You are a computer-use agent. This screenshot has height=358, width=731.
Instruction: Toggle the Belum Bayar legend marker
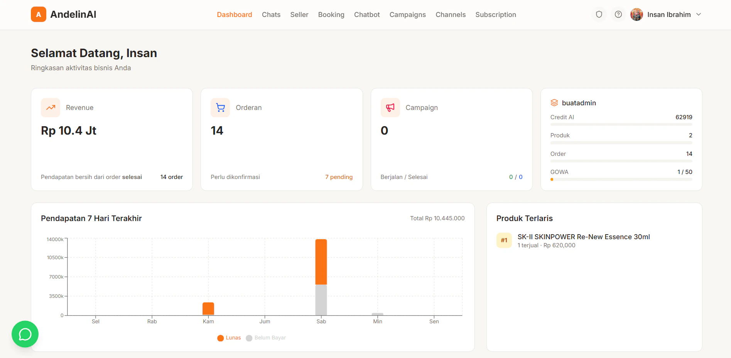point(249,338)
